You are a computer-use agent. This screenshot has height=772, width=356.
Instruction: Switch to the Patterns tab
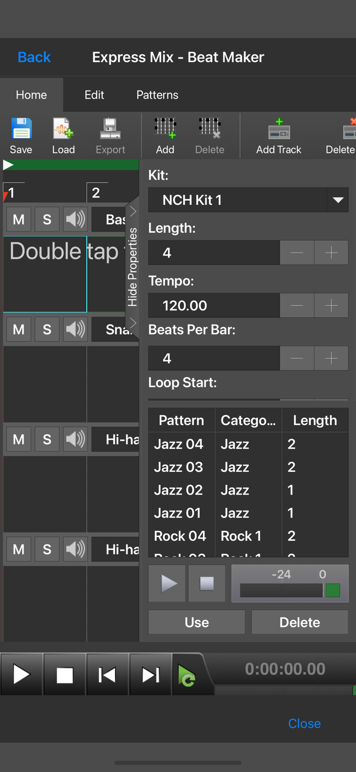click(x=157, y=95)
